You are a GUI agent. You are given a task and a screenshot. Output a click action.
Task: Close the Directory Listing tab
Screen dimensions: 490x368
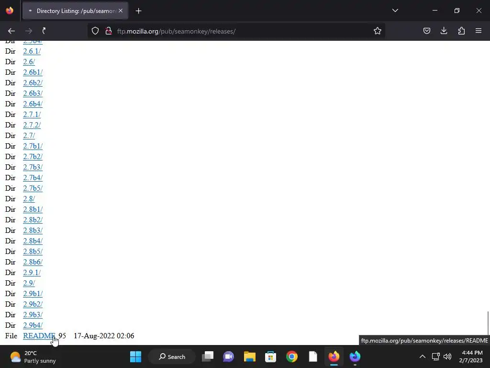(x=121, y=11)
